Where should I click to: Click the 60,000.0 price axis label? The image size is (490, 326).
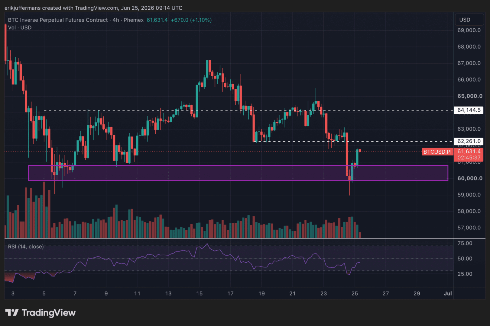(470, 178)
